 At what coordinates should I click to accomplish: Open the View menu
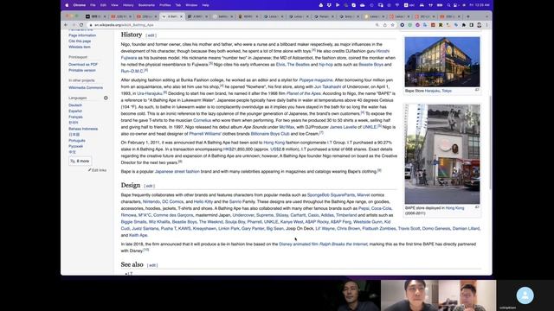pyautogui.click(x=114, y=5)
